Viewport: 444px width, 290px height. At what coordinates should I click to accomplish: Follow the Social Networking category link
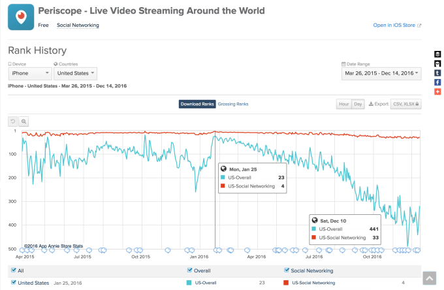click(x=78, y=25)
